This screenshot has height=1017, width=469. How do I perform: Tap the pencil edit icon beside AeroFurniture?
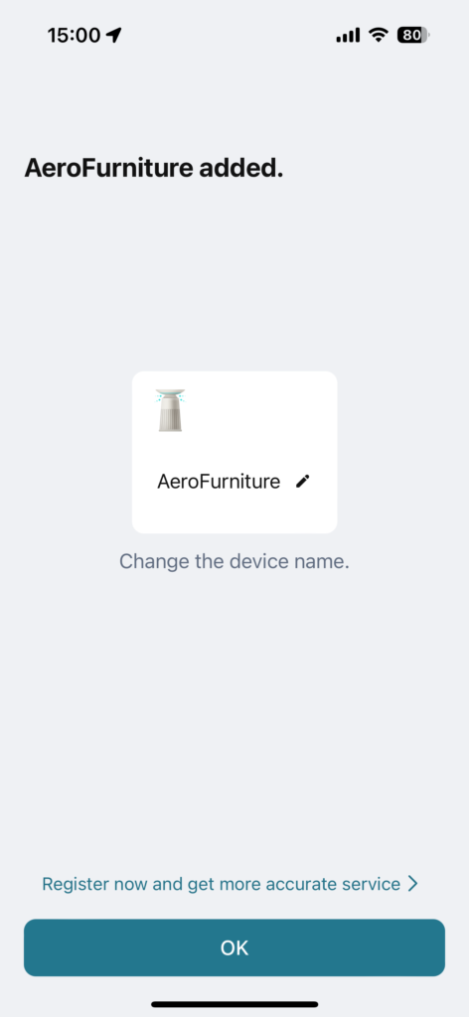pos(302,482)
